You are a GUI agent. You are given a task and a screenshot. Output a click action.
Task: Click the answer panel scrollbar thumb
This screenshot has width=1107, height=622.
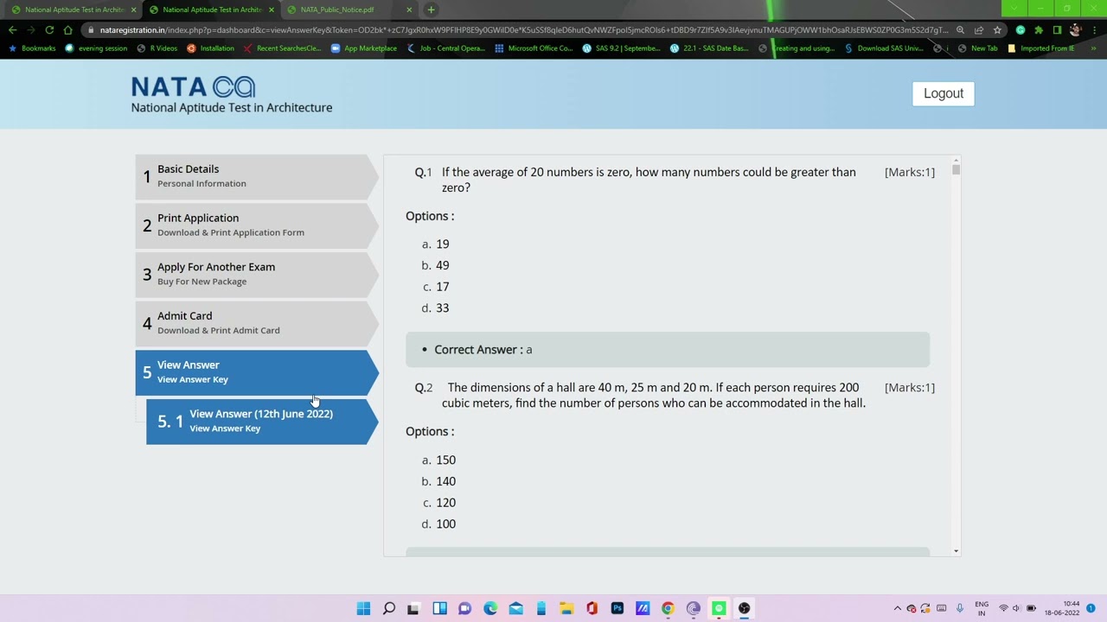coord(956,170)
